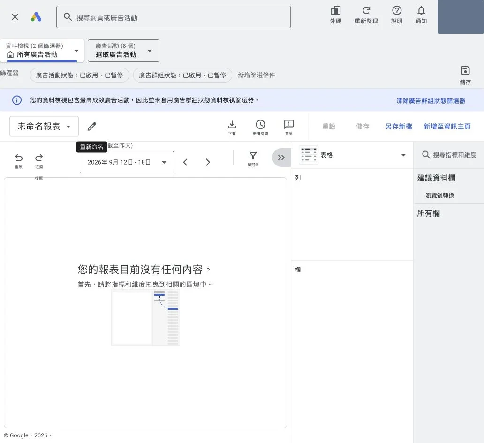Click 新增至資訊主頁 add to dashboard
The image size is (484, 443).
tap(447, 127)
